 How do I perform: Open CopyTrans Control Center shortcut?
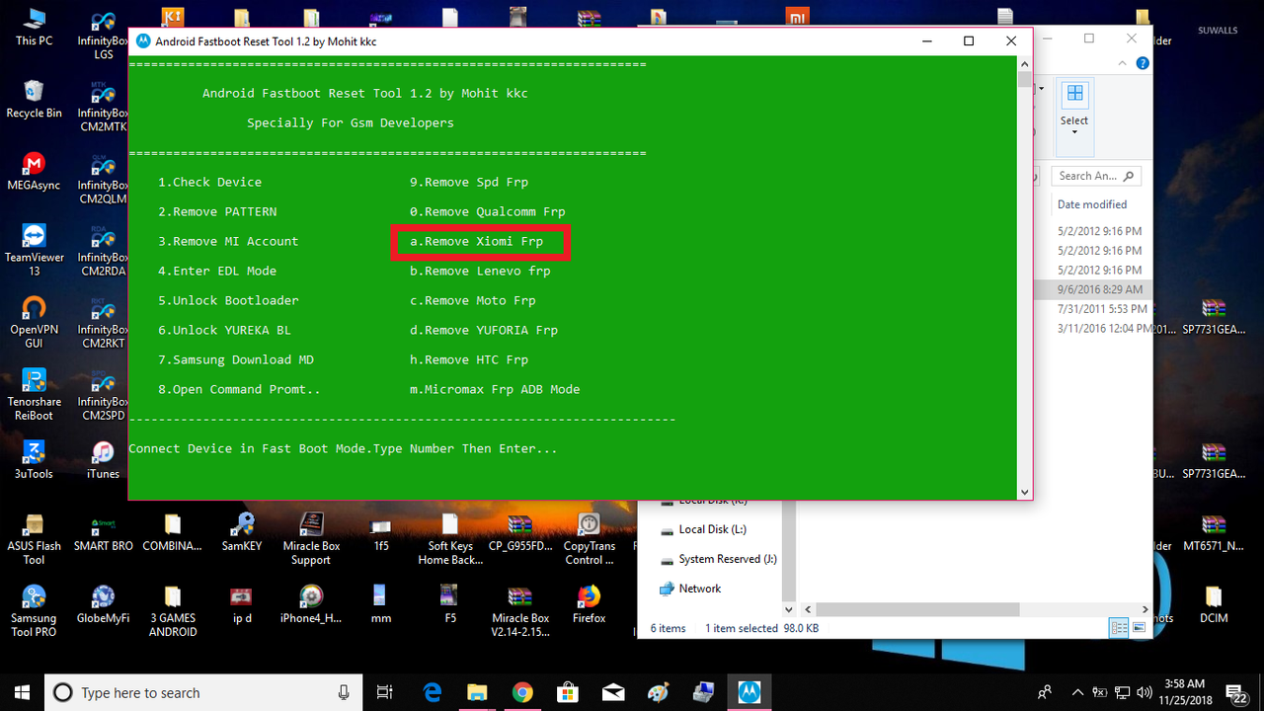pos(590,538)
